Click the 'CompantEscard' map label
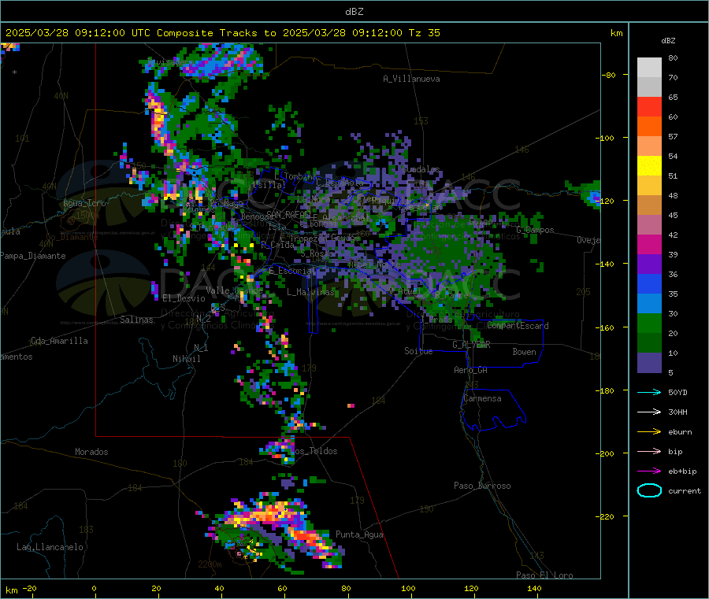The height and width of the screenshot is (599, 709). [x=518, y=326]
